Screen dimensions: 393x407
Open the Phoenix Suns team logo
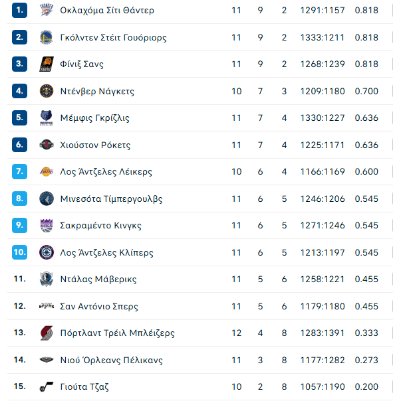coord(47,64)
